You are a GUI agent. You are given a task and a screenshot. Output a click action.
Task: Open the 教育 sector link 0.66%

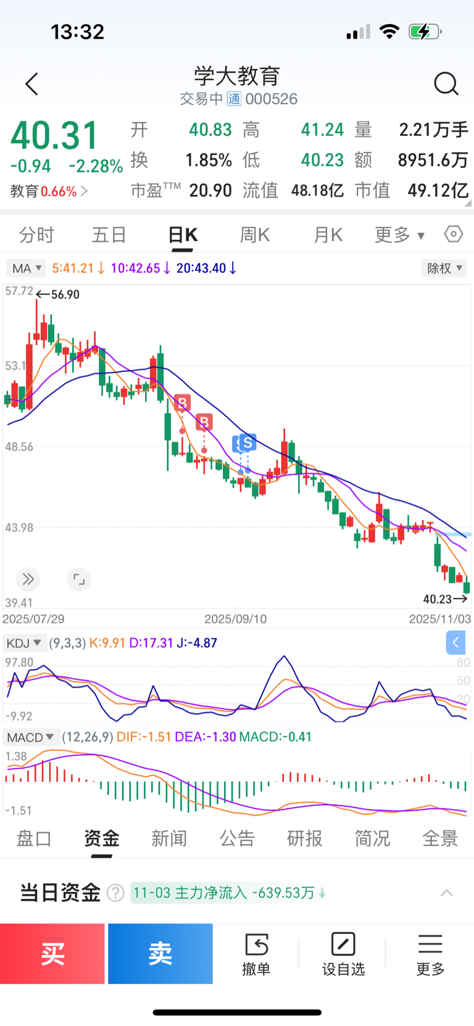click(x=49, y=191)
